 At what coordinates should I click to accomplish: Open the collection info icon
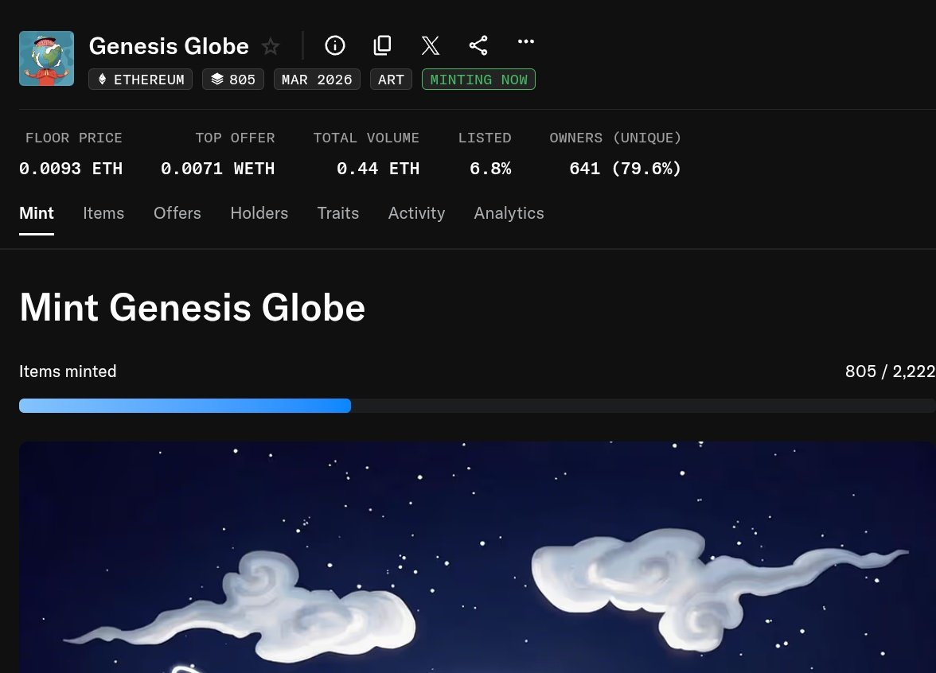335,45
